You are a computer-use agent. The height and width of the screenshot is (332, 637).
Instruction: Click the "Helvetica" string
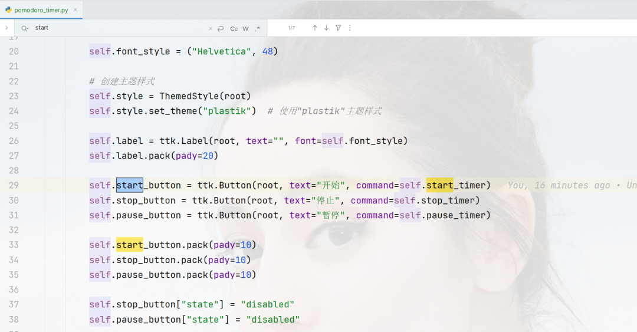click(222, 52)
